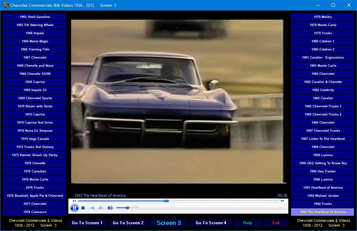Select the 1966 Impala video

35,33
